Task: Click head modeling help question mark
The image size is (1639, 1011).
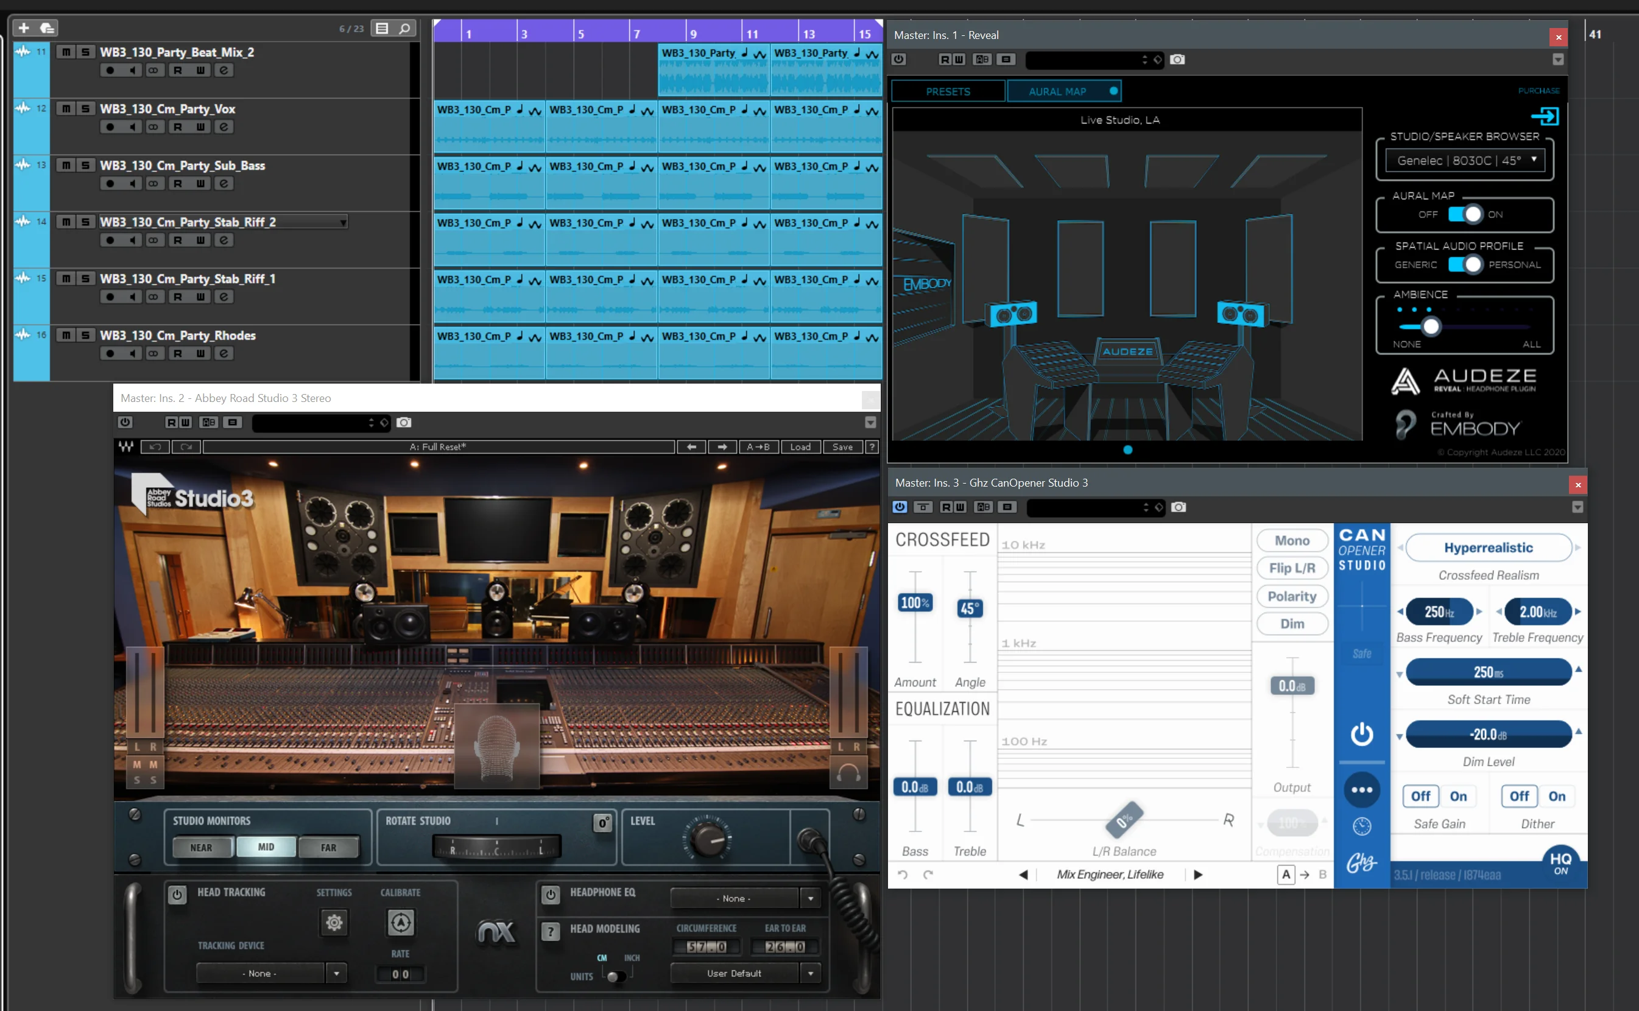Action: click(551, 931)
